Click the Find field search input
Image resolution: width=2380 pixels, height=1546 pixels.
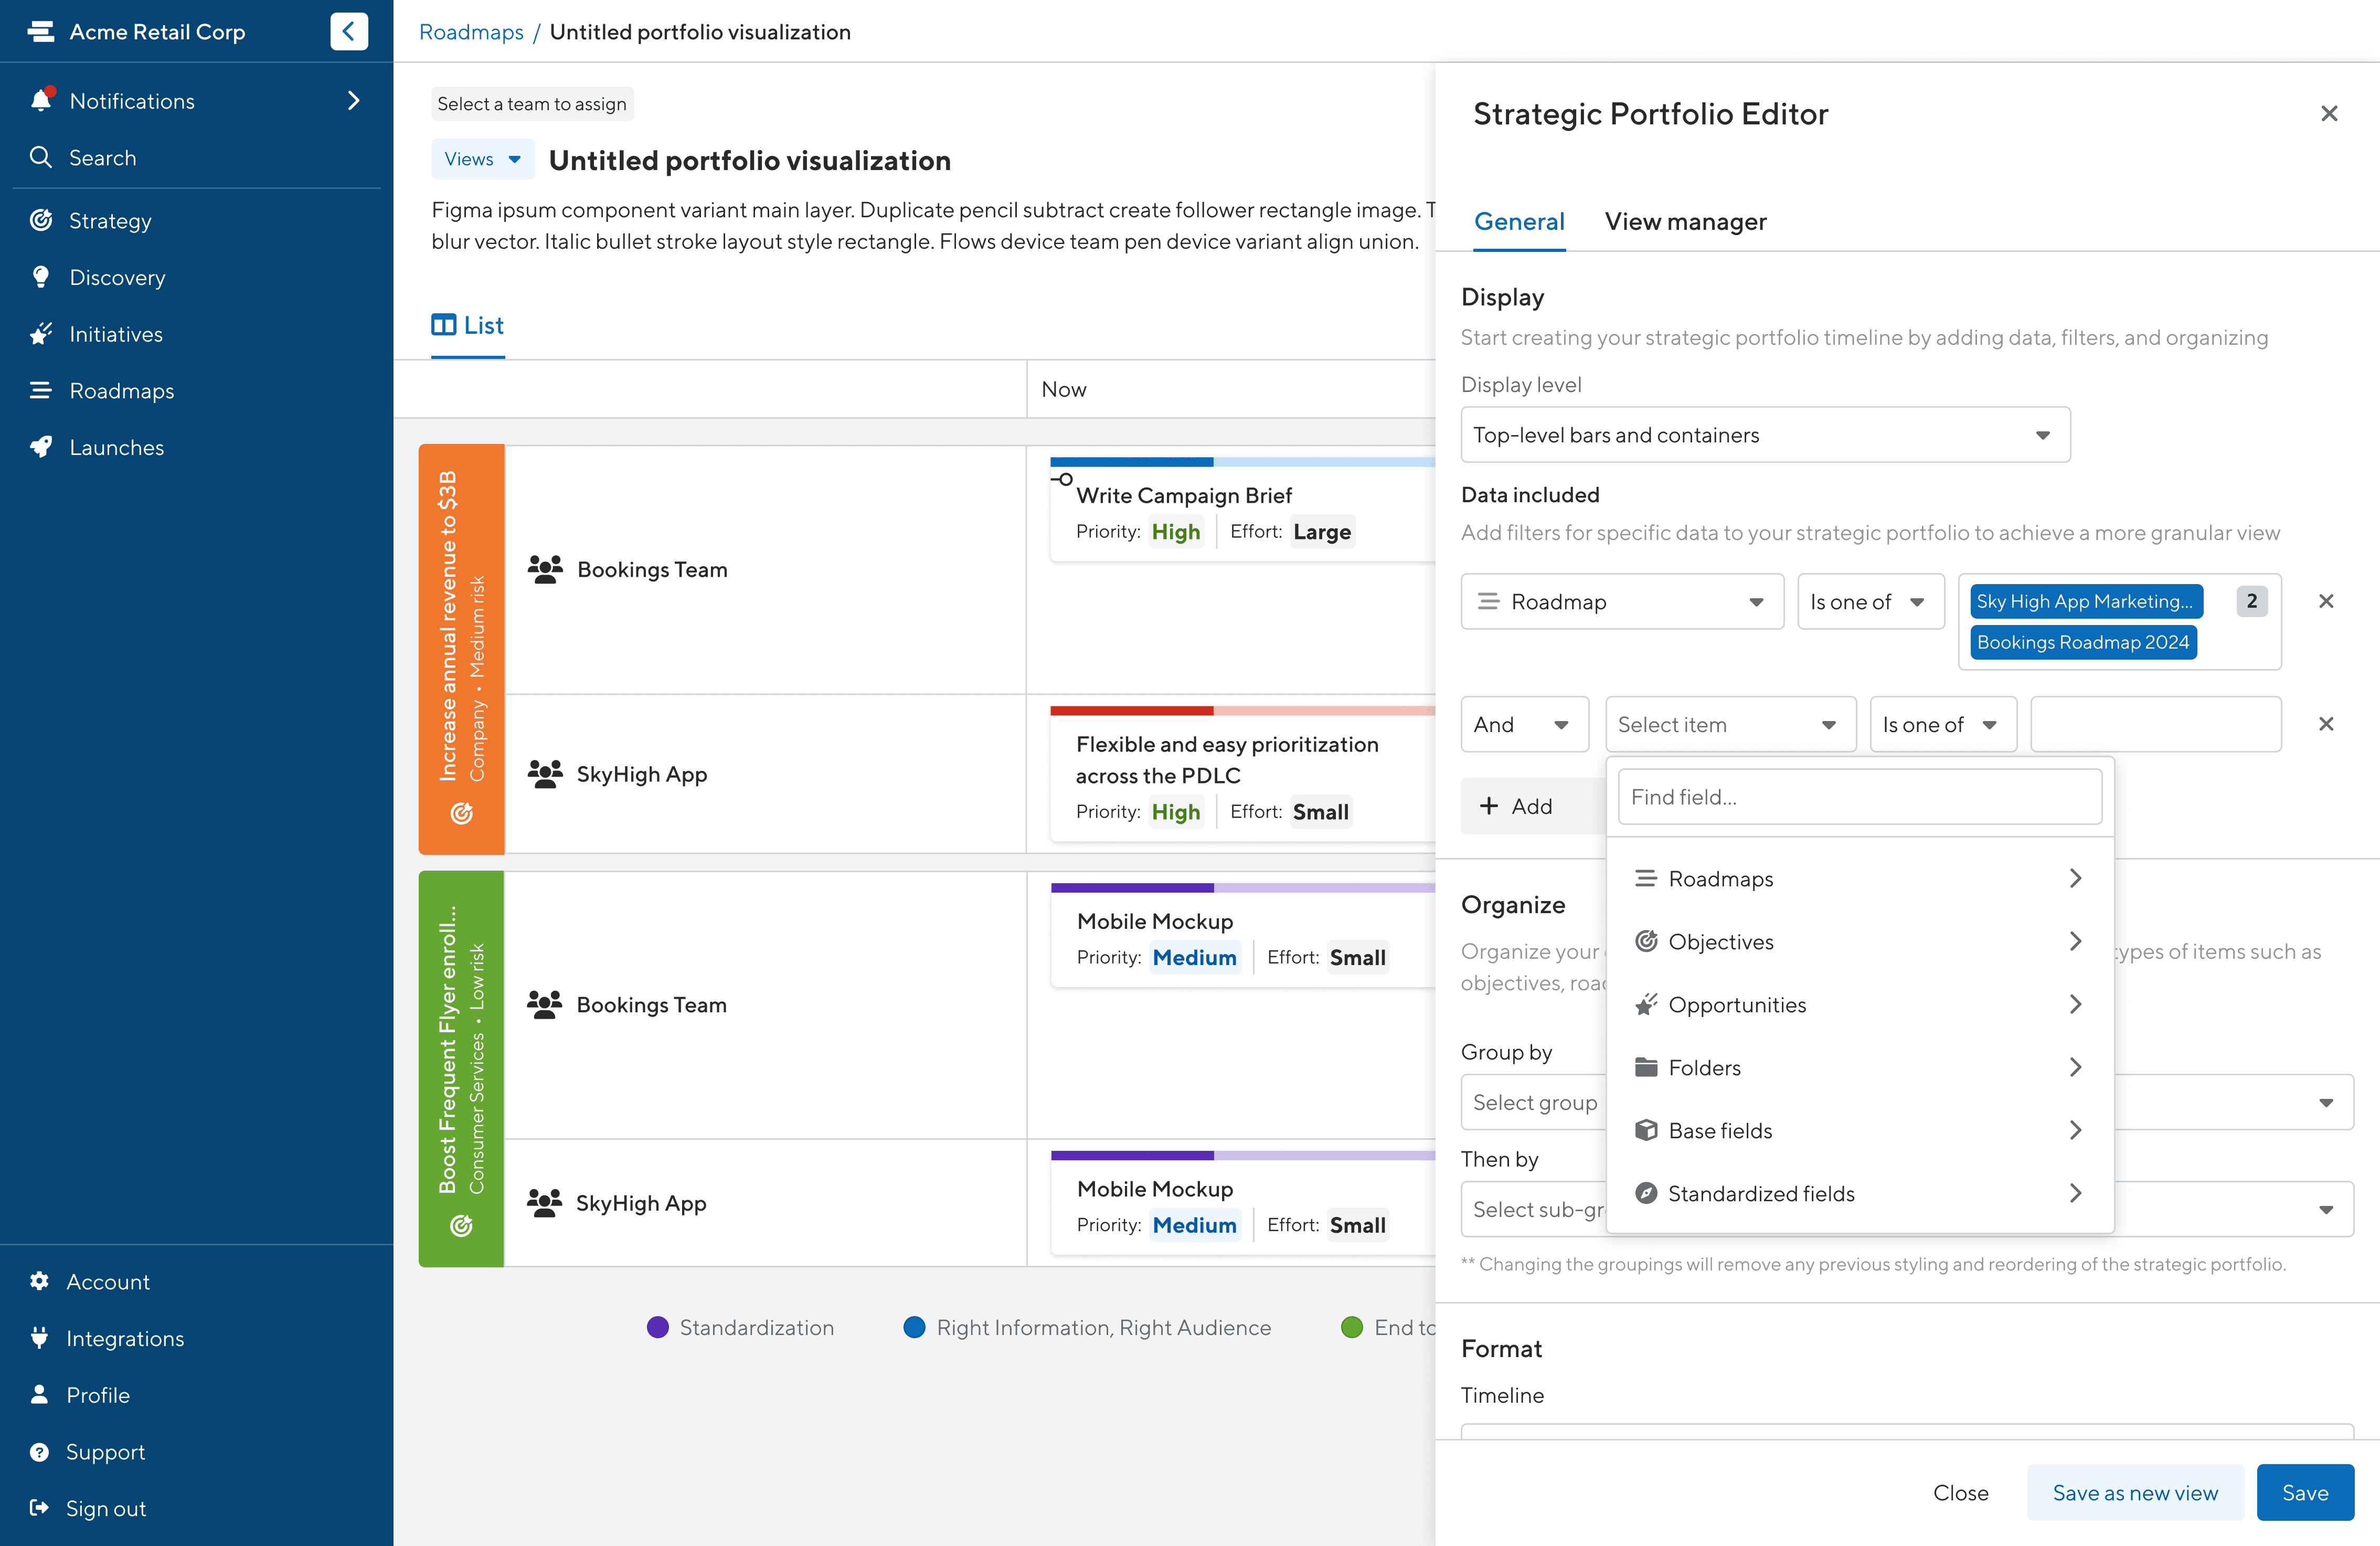(x=1859, y=797)
